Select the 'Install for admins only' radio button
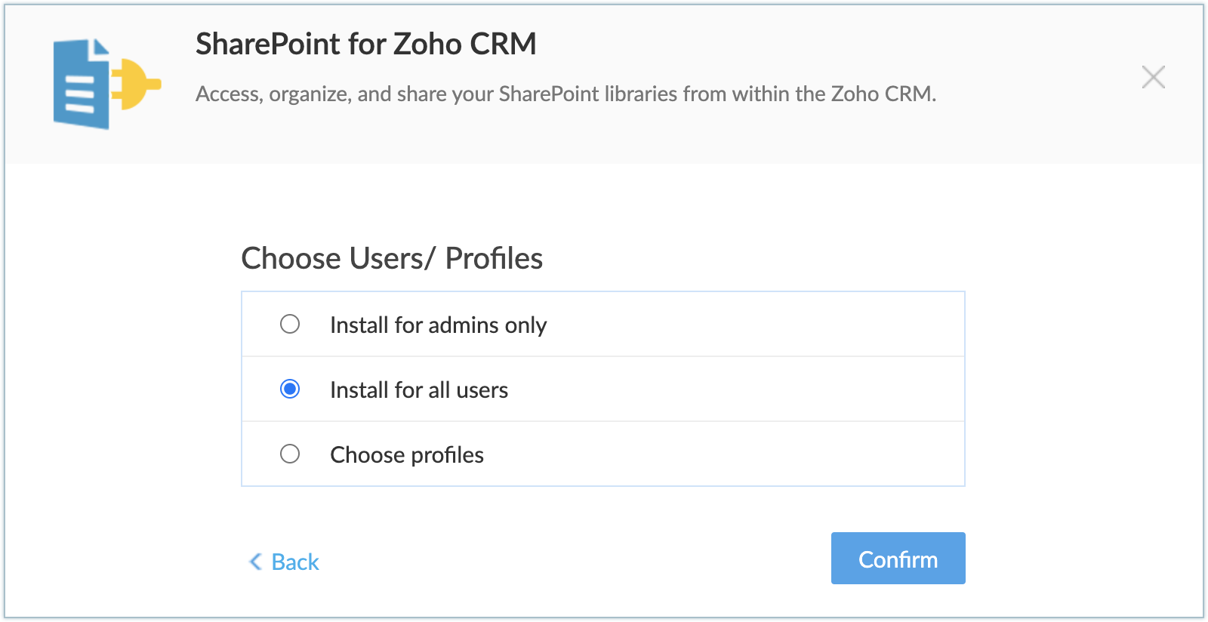1208x622 pixels. click(290, 325)
